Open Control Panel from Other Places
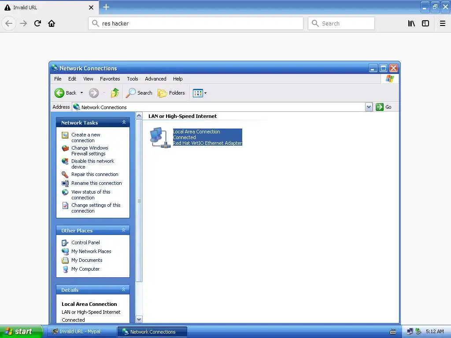 pyautogui.click(x=85, y=242)
